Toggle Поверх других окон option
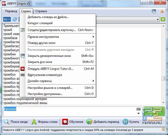 (x=61, y=43)
